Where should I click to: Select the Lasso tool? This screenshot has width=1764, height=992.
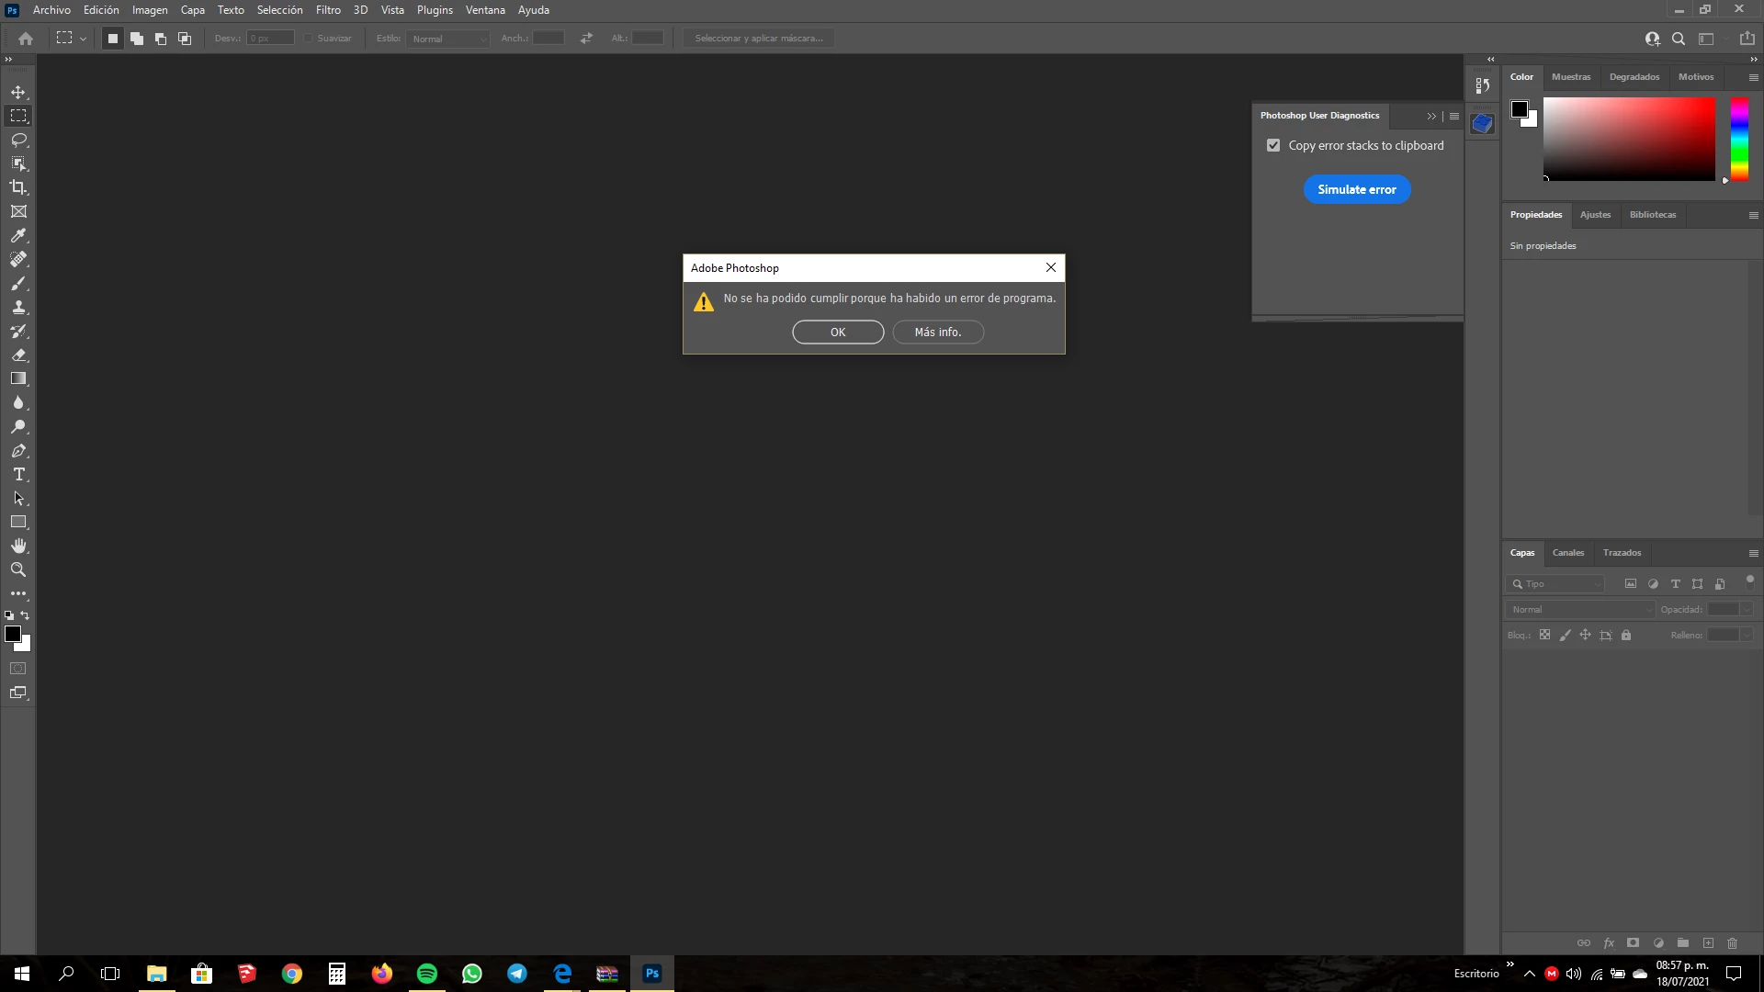(18, 140)
